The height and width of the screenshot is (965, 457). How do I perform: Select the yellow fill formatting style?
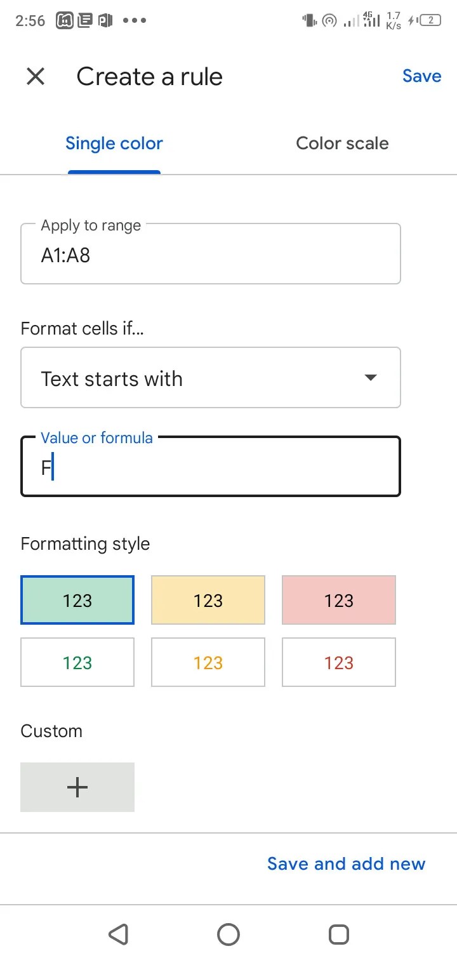208,600
